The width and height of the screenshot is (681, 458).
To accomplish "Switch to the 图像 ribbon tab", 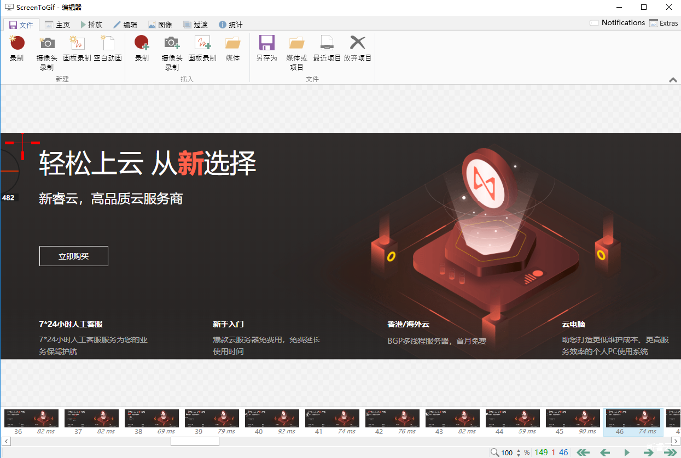I will 160,25.
